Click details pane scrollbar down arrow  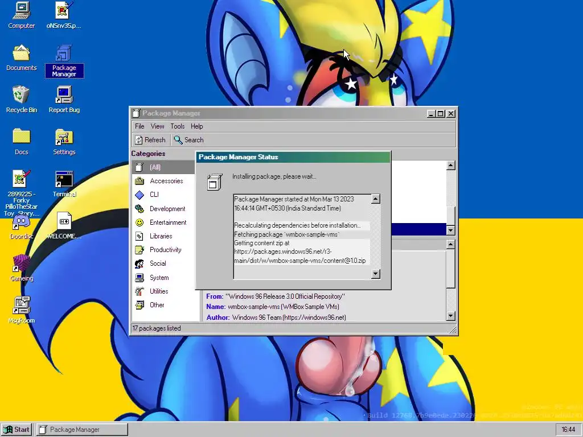point(451,316)
